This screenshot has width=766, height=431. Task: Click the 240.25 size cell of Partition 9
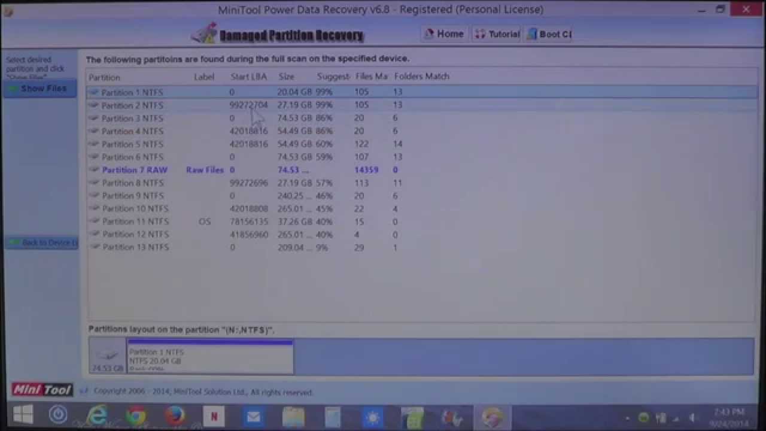pos(294,196)
